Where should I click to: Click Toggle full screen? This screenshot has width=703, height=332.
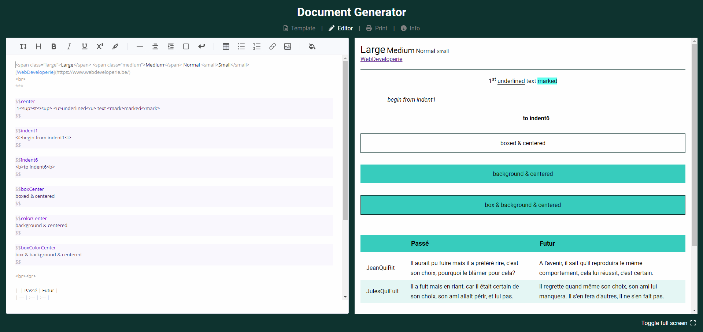668,323
